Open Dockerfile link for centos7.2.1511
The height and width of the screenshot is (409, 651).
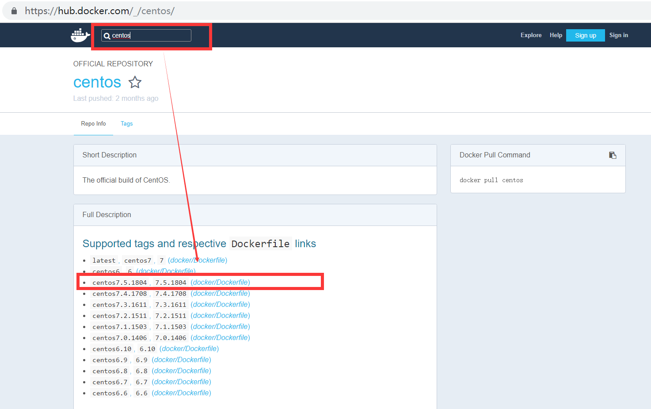[221, 316]
